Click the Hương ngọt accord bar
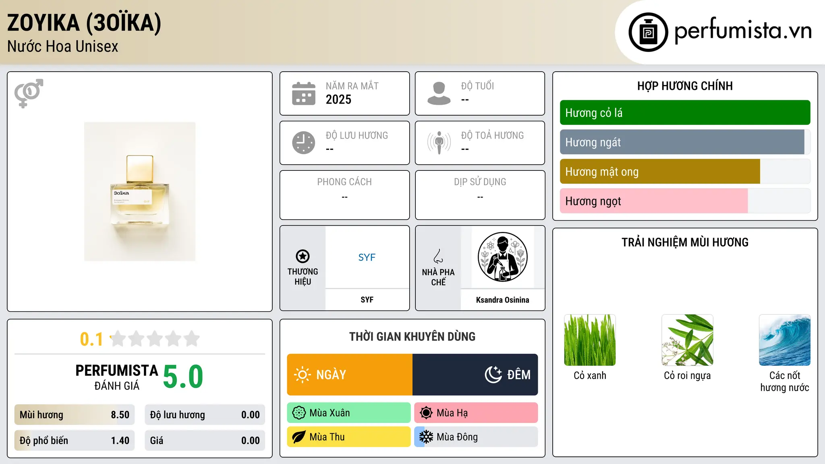Screen dimensions: 825x464 tap(685, 201)
